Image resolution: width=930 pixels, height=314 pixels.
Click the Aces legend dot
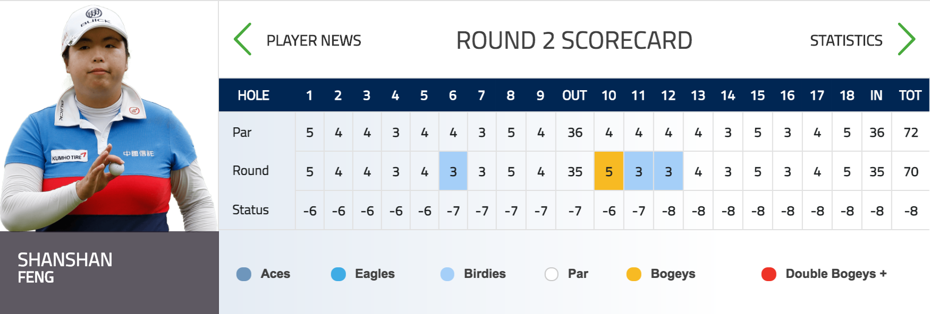click(244, 274)
